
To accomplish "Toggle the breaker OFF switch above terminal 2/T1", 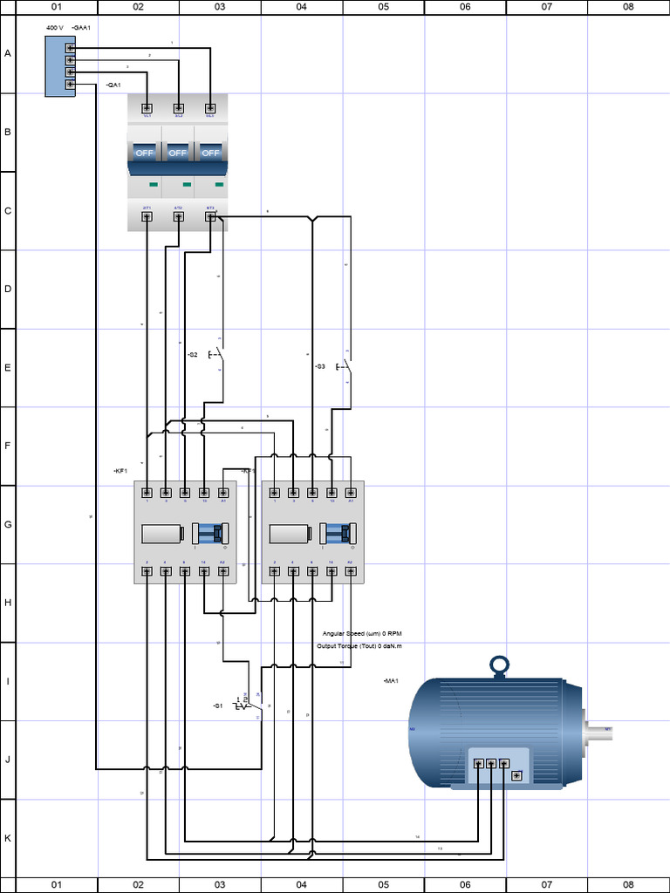I will pos(144,153).
